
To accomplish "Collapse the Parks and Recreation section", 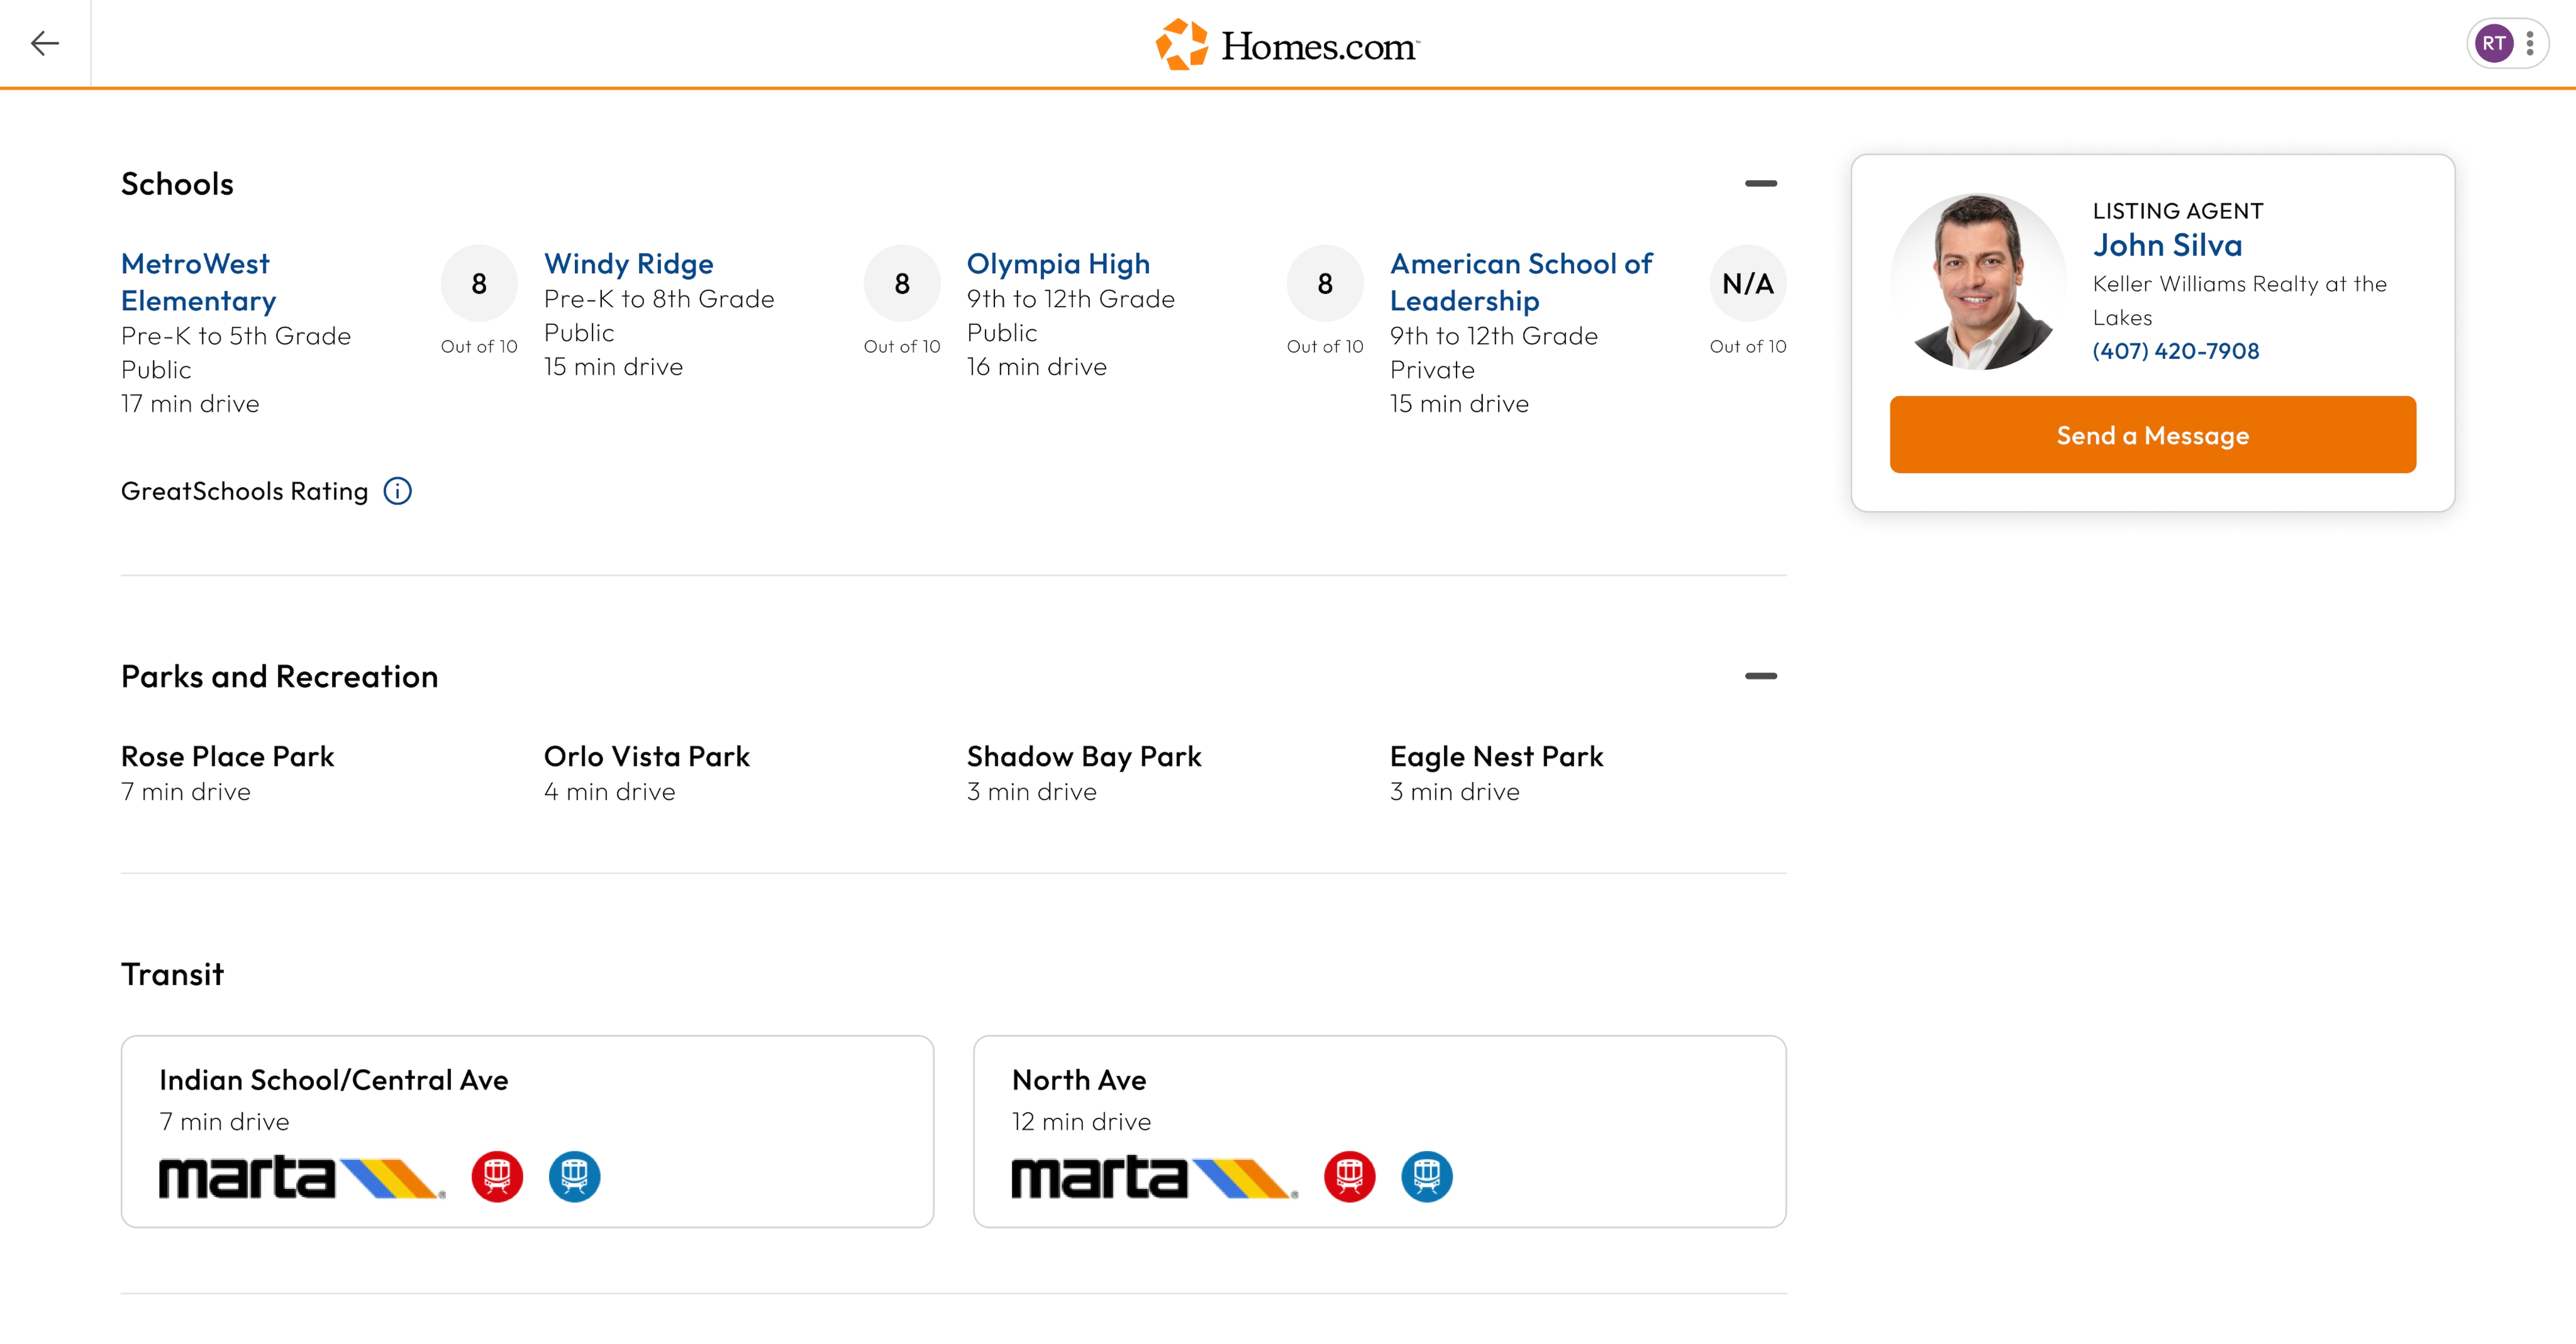I will 1760,676.
